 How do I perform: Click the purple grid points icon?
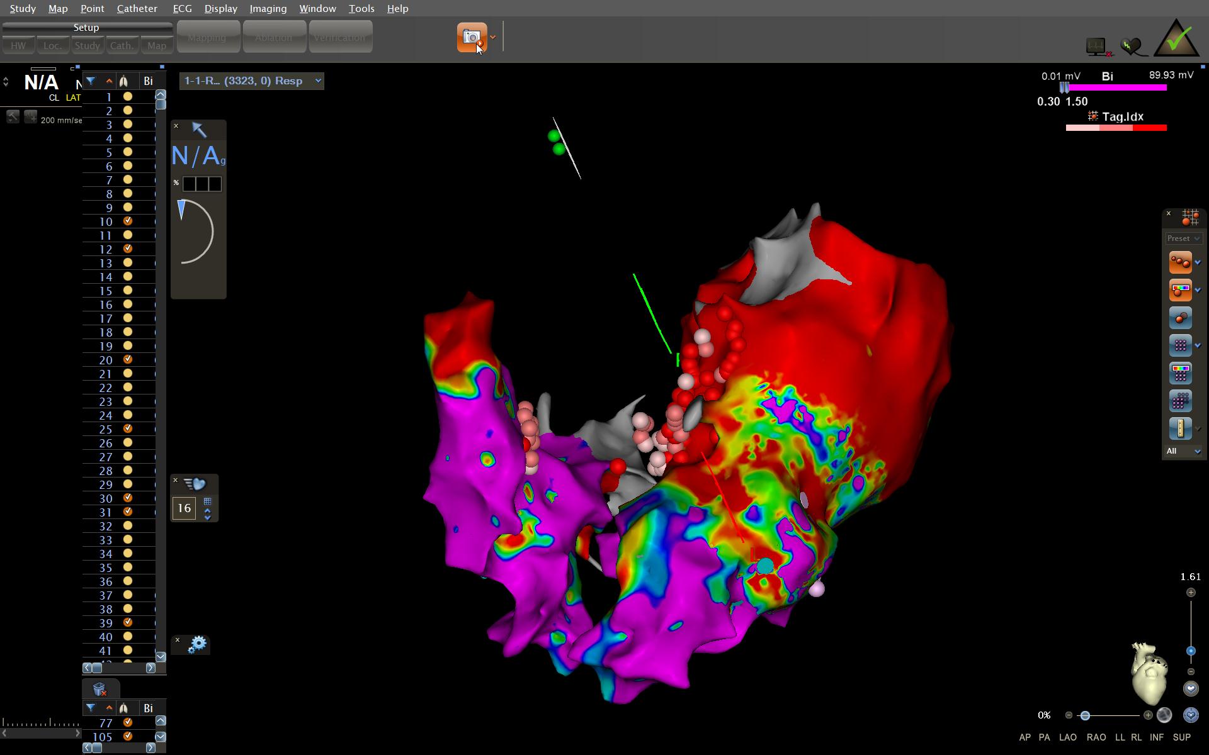click(1180, 345)
